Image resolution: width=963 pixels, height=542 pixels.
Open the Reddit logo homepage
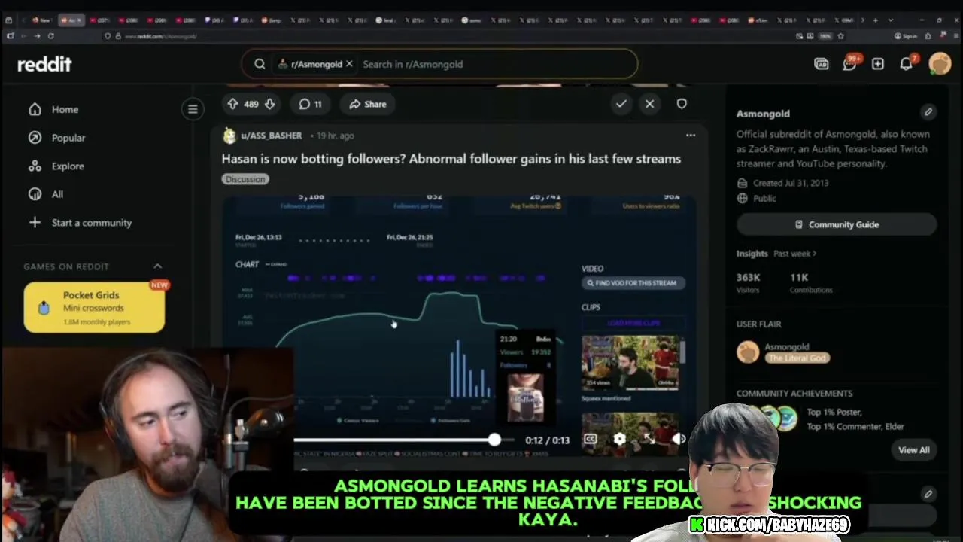pos(44,65)
